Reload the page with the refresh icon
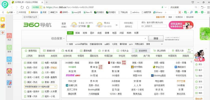The width and height of the screenshot is (210, 100). click(x=22, y=7)
